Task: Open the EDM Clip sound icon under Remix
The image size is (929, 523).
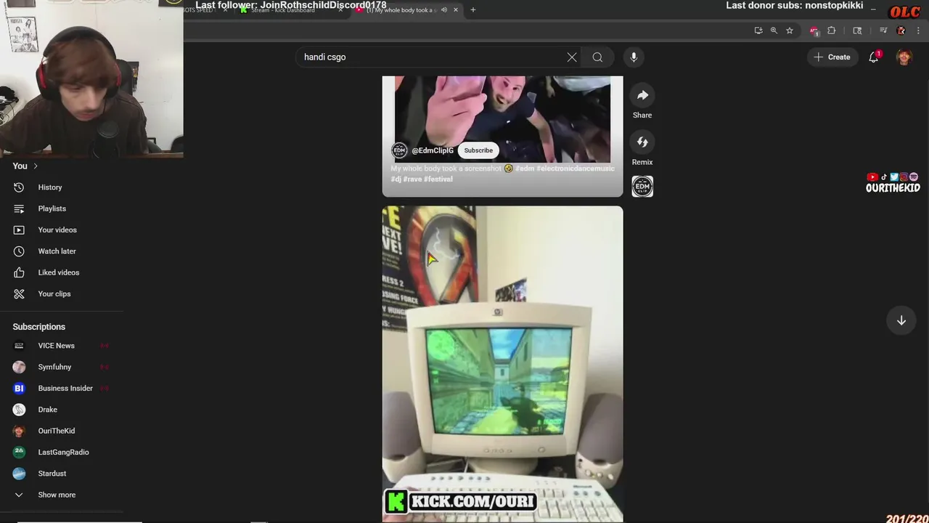Action: (642, 187)
